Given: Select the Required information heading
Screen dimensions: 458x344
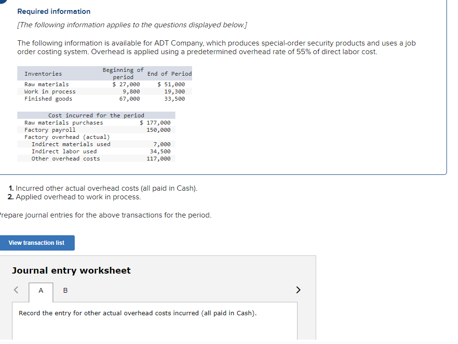Looking at the screenshot, I should tap(54, 11).
